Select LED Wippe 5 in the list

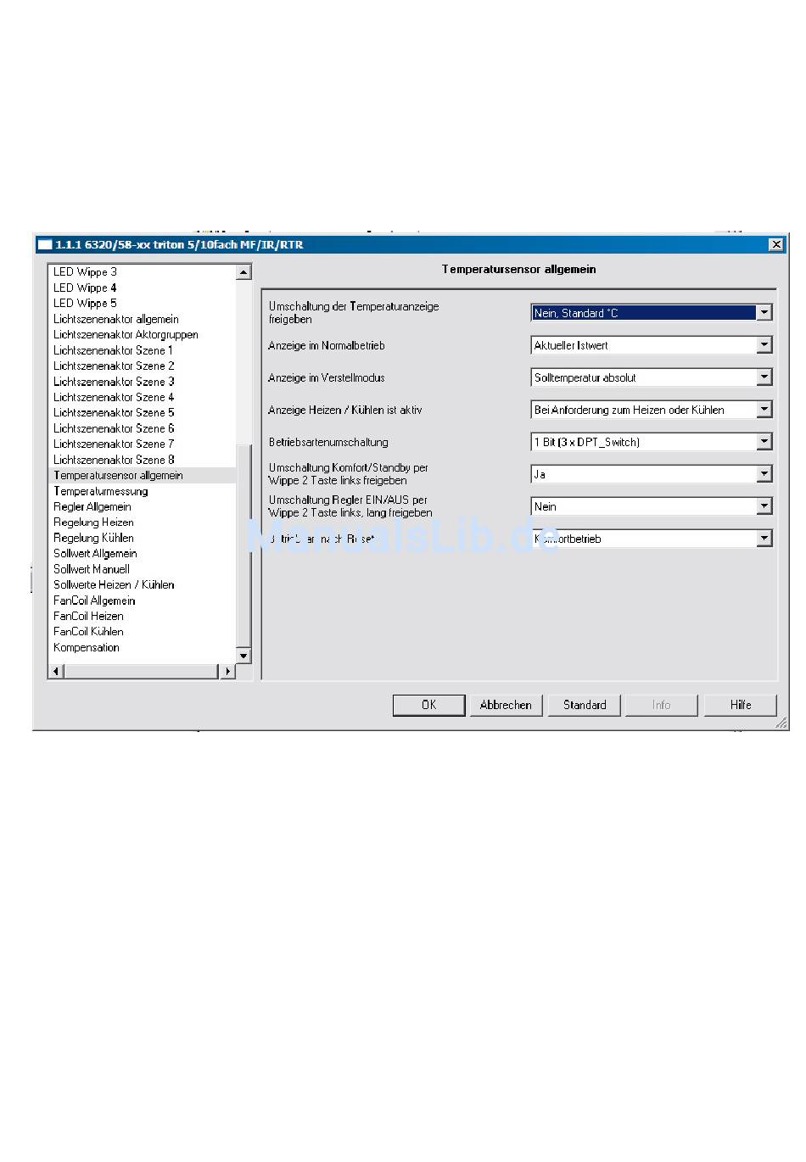[x=85, y=303]
